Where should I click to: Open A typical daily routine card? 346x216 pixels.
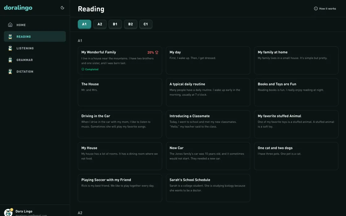[x=208, y=92]
